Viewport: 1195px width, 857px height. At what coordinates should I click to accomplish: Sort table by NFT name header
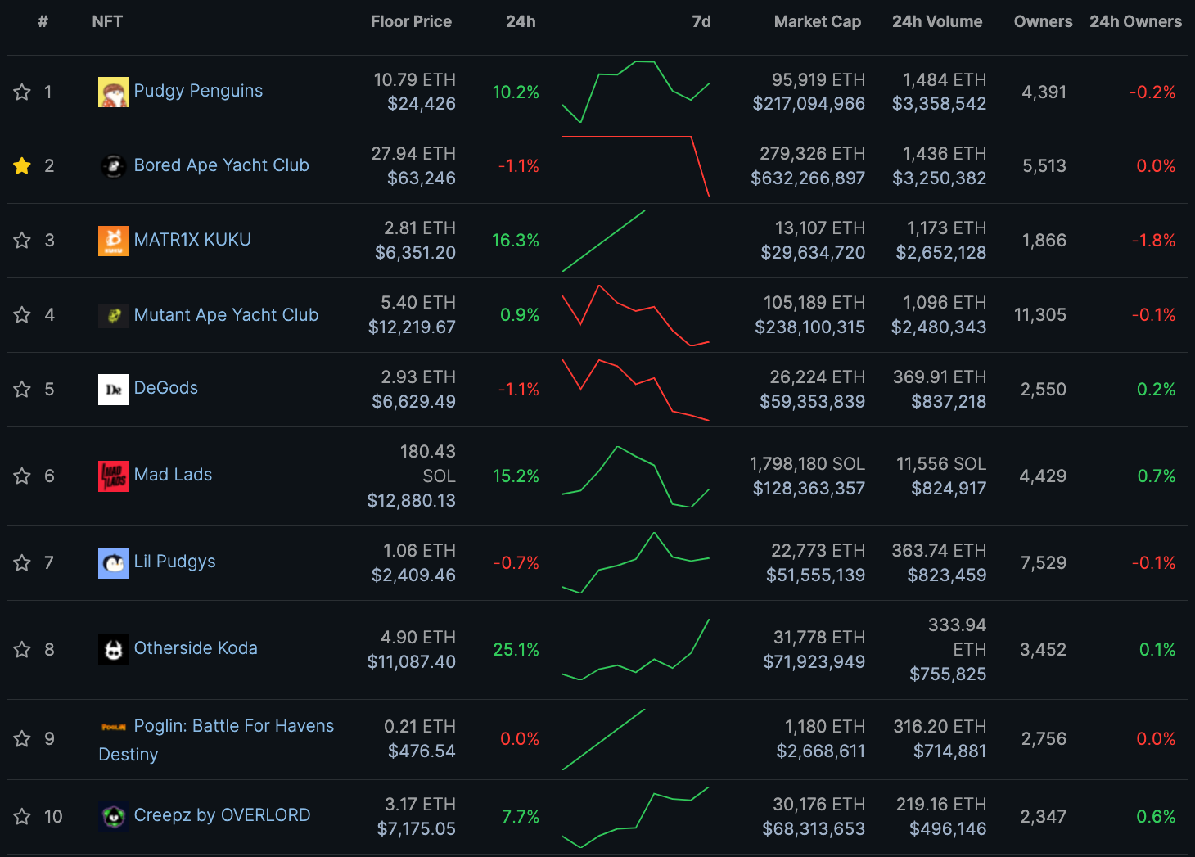click(107, 21)
